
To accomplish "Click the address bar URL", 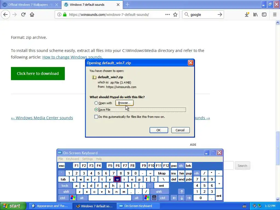I will (x=109, y=14).
